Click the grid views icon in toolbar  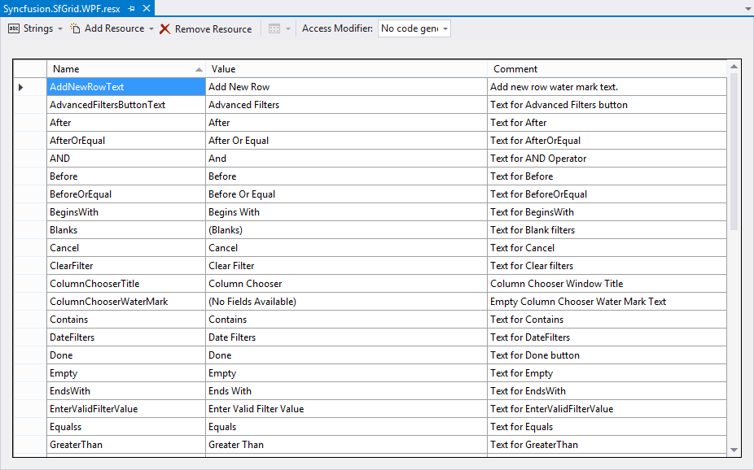point(274,28)
